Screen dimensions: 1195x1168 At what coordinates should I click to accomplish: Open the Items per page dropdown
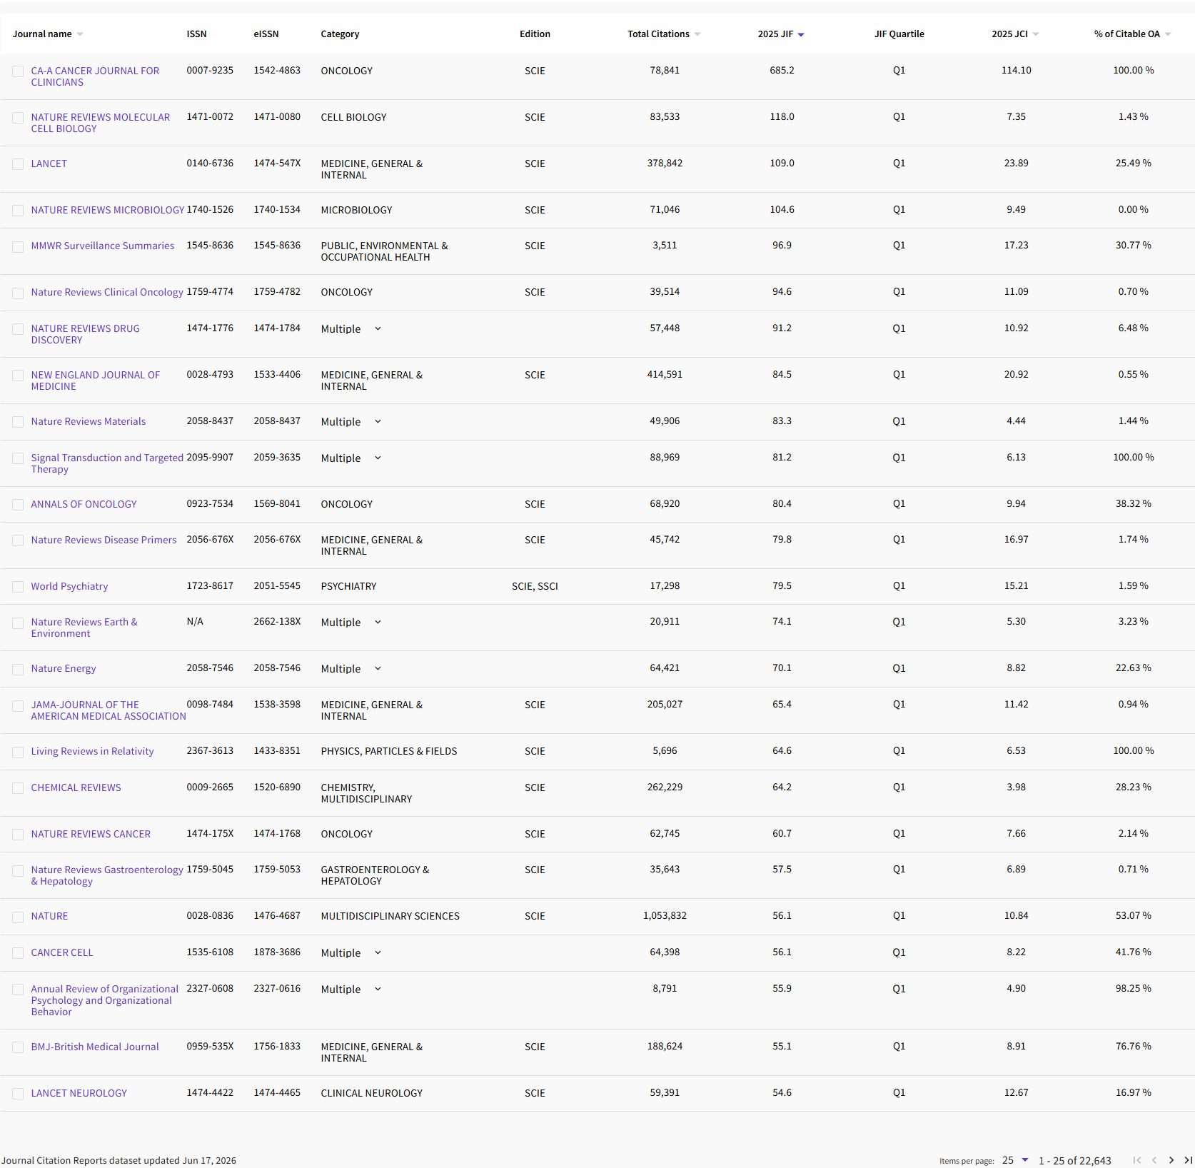[x=1015, y=1160]
